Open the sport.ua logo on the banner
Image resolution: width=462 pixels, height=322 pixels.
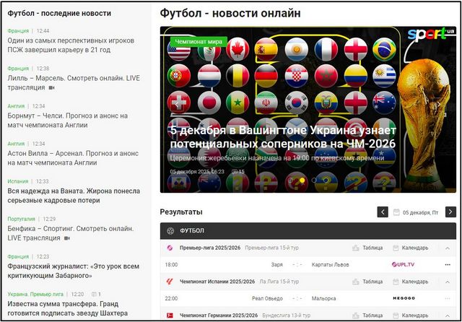tap(431, 34)
